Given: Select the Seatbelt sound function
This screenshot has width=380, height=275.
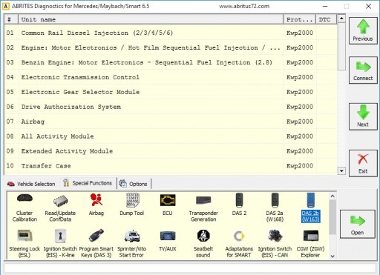Looking at the screenshot, I should click(x=203, y=244).
